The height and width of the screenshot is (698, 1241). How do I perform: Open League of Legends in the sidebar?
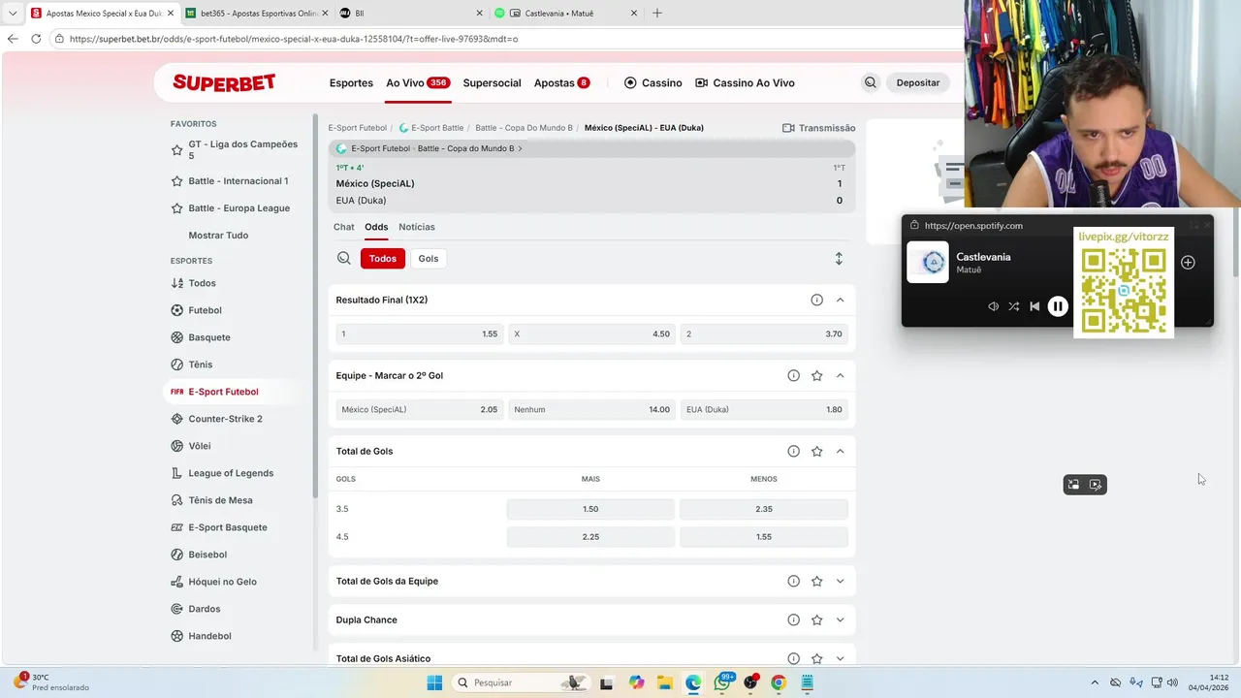click(x=231, y=473)
